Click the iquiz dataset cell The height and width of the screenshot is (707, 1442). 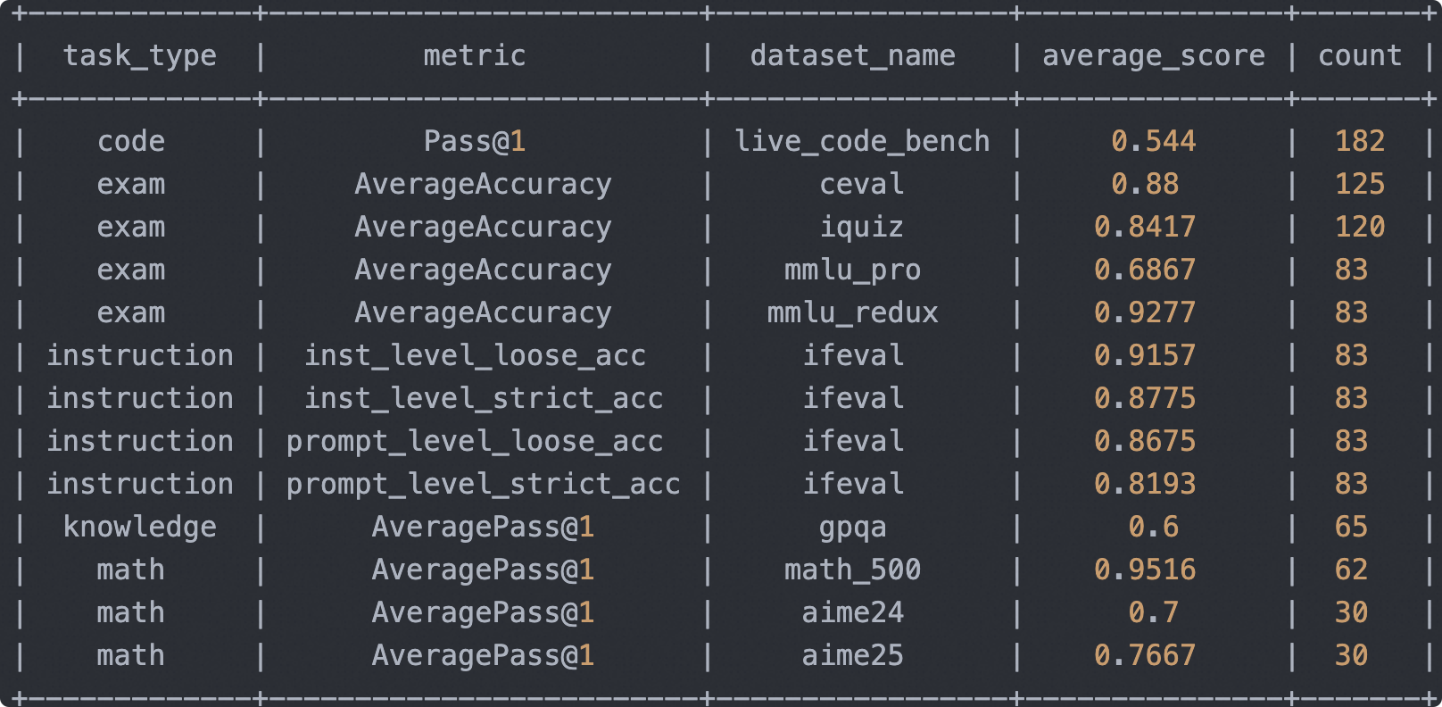862,228
